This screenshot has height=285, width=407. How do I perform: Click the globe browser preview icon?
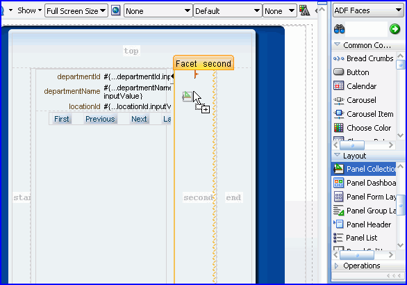click(116, 10)
